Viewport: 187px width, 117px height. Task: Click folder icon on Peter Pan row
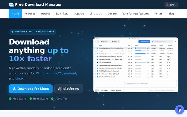97,77
